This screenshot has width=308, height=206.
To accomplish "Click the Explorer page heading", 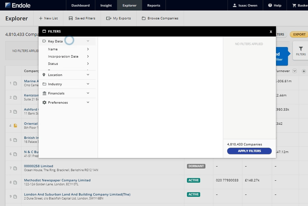I will pyautogui.click(x=17, y=18).
